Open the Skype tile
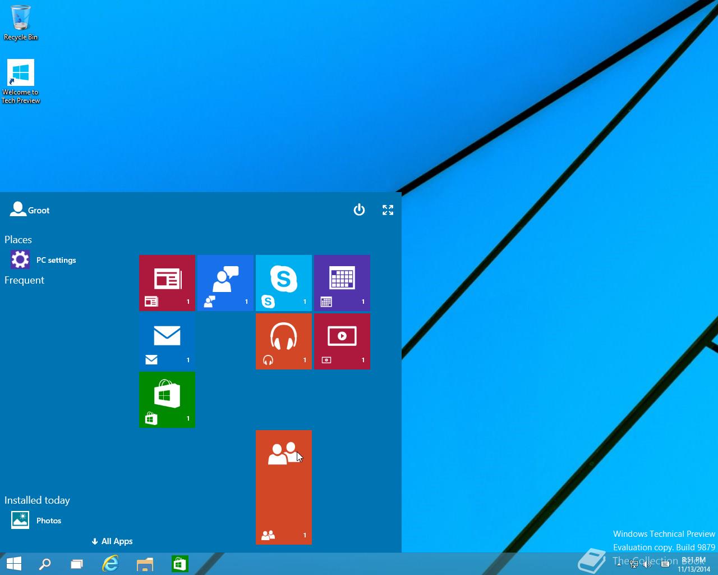 click(x=284, y=282)
